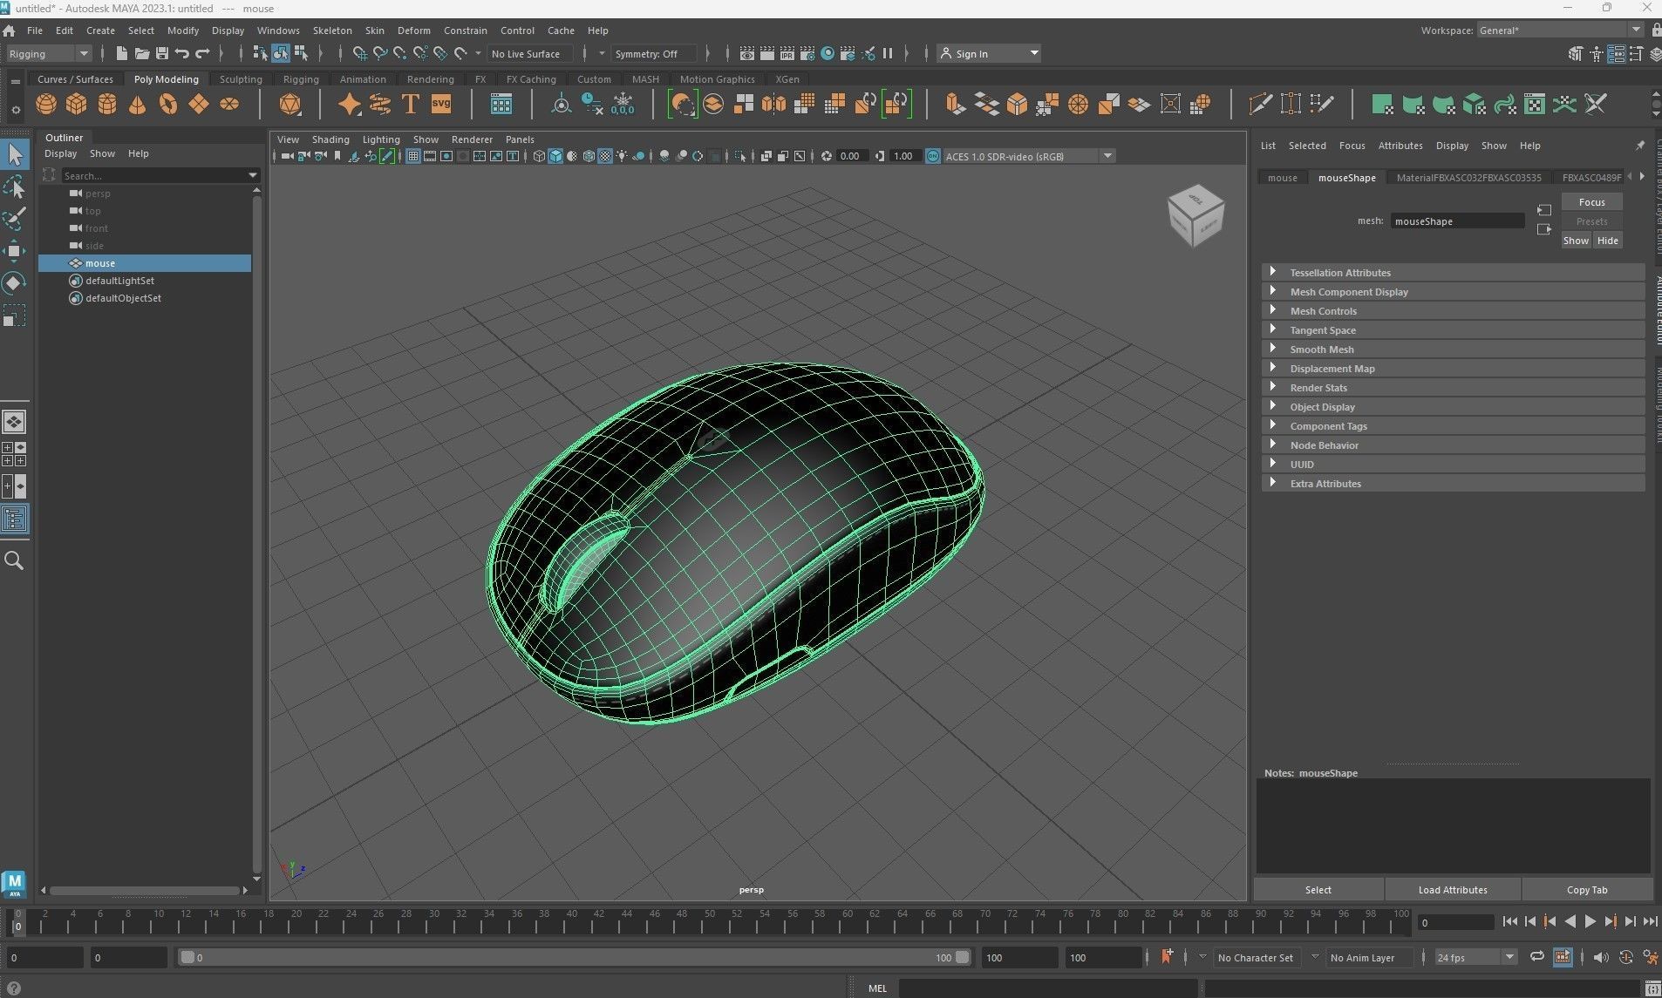Create a polygon torus from the shelf
The image size is (1662, 998).
[168, 105]
